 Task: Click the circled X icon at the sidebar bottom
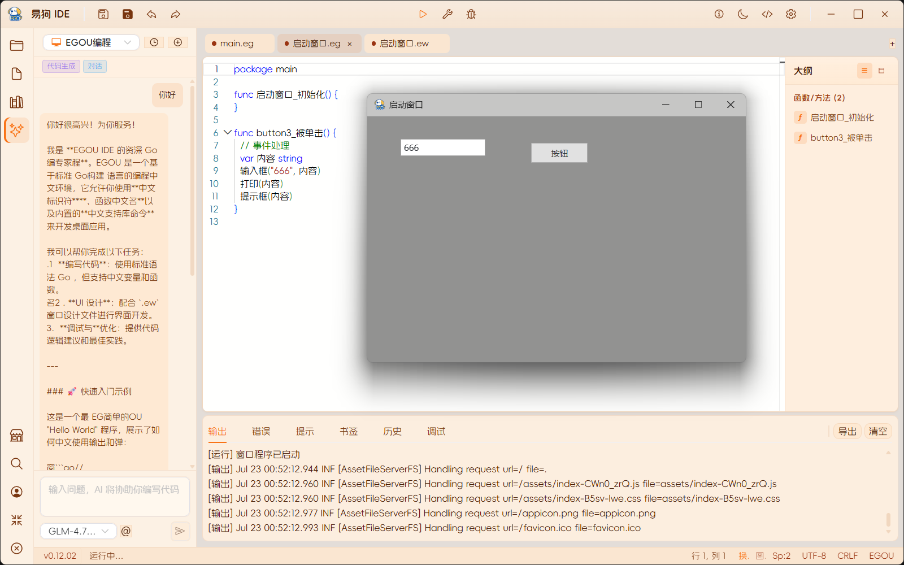pos(16,548)
